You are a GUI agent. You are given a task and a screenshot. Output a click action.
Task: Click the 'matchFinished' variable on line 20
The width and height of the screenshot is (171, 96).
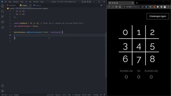tap(24, 26)
